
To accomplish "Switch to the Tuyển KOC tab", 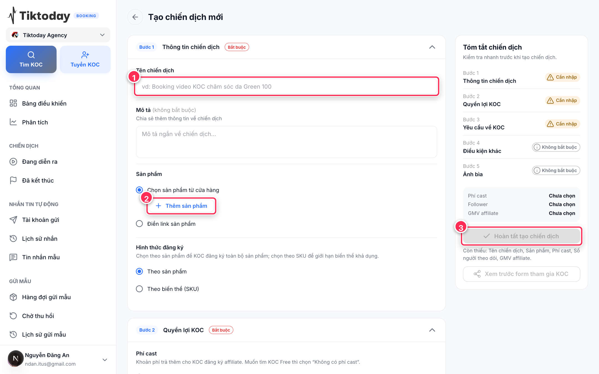I will point(85,59).
